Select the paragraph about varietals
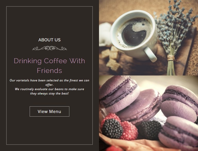Viewport: 198px width, 151px height. (x=49, y=87)
